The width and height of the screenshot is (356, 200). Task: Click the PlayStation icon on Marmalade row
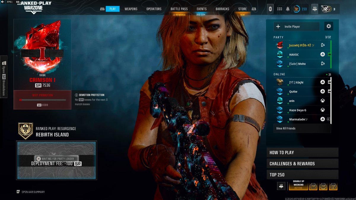point(322,119)
